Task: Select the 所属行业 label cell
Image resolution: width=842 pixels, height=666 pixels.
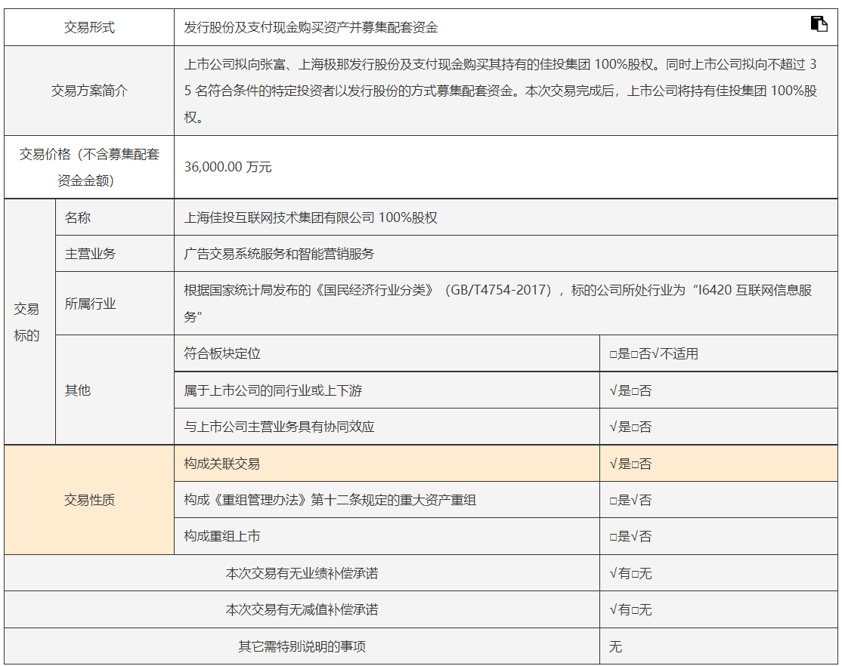Action: (x=115, y=304)
